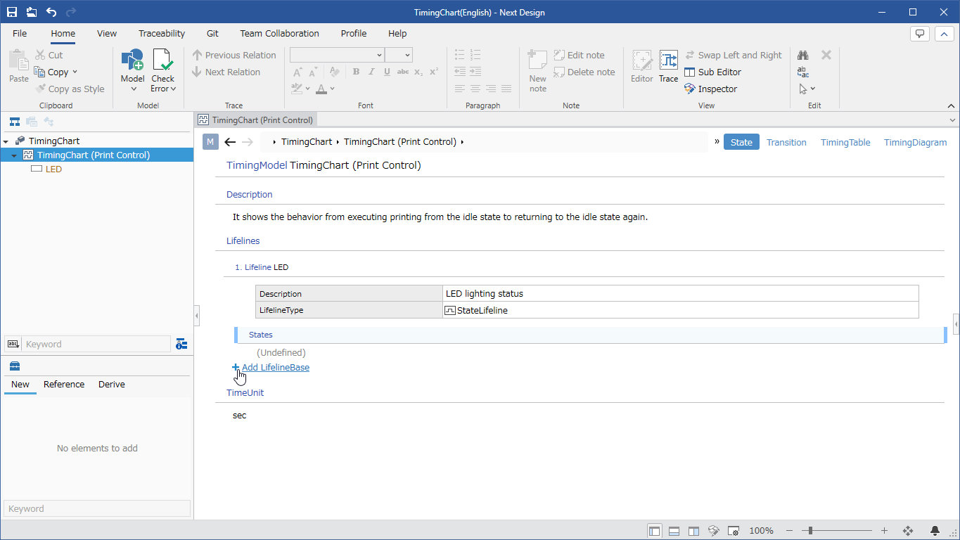Go to Previous Relation

pyautogui.click(x=234, y=55)
